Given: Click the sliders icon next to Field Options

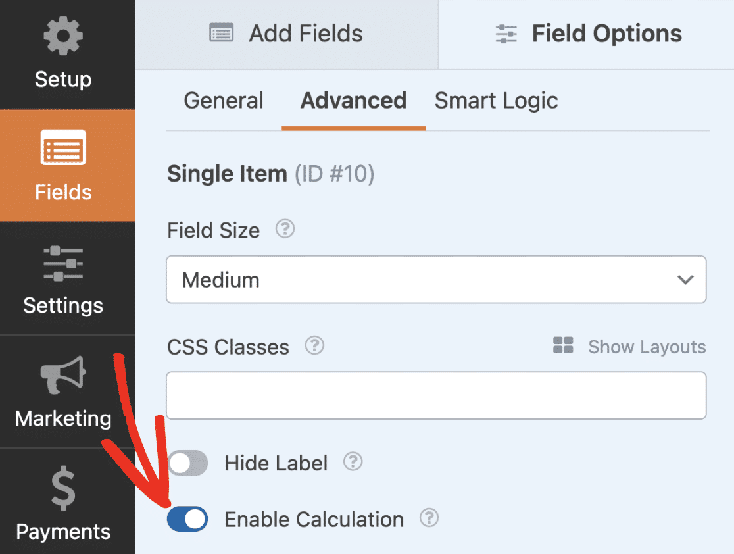Looking at the screenshot, I should [x=505, y=33].
